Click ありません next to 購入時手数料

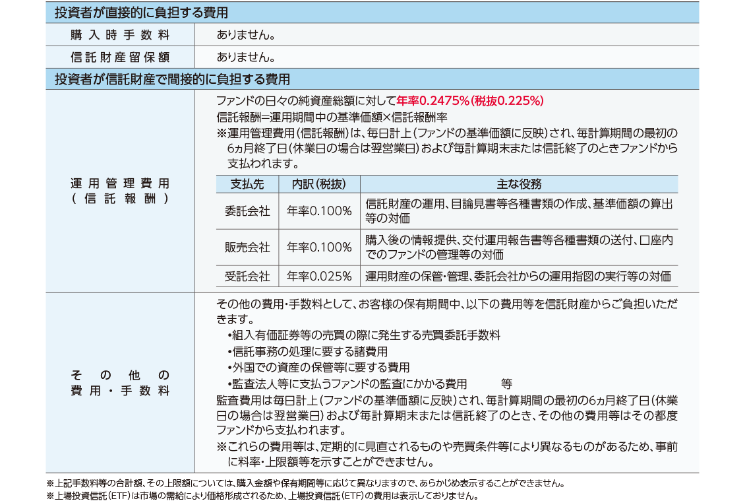(x=245, y=35)
